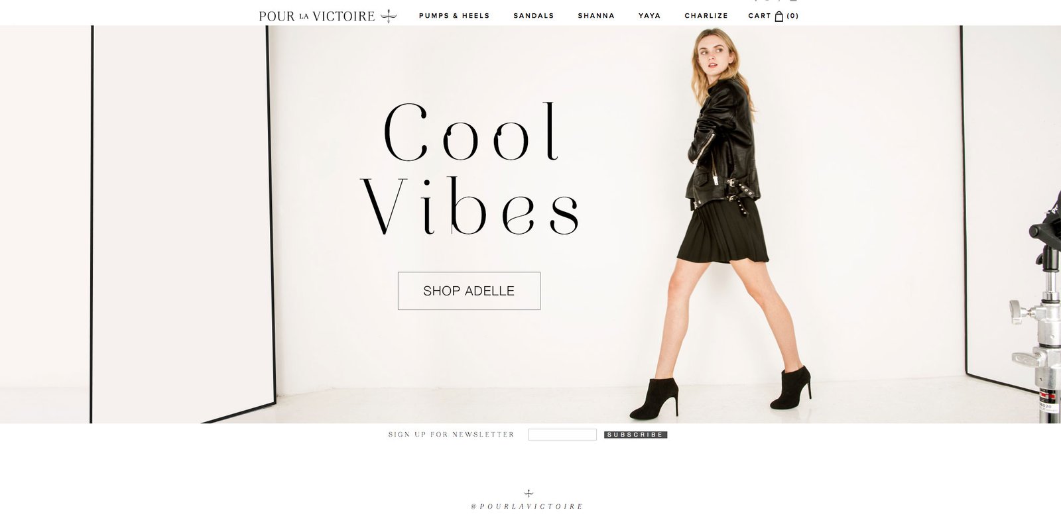Click the sword emblem beside the logo

pyautogui.click(x=389, y=16)
